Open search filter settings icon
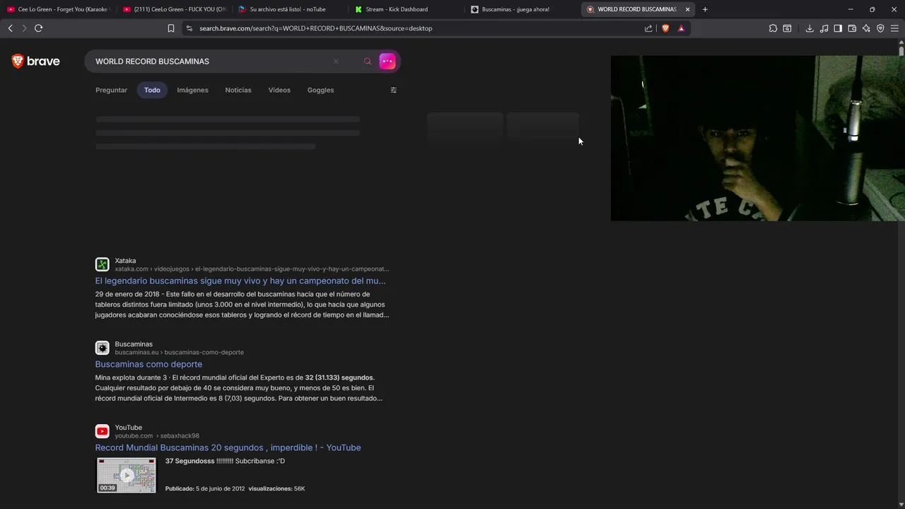This screenshot has width=905, height=509. point(394,90)
